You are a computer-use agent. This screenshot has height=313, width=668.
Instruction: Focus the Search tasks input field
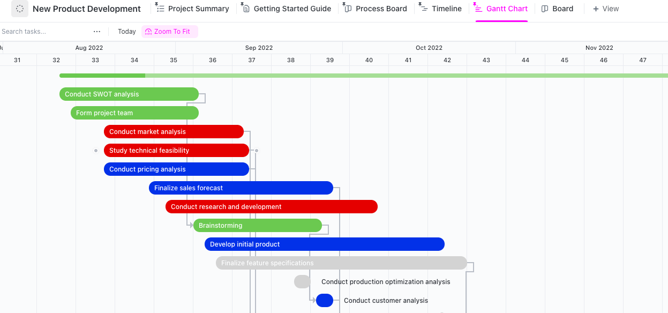(43, 32)
